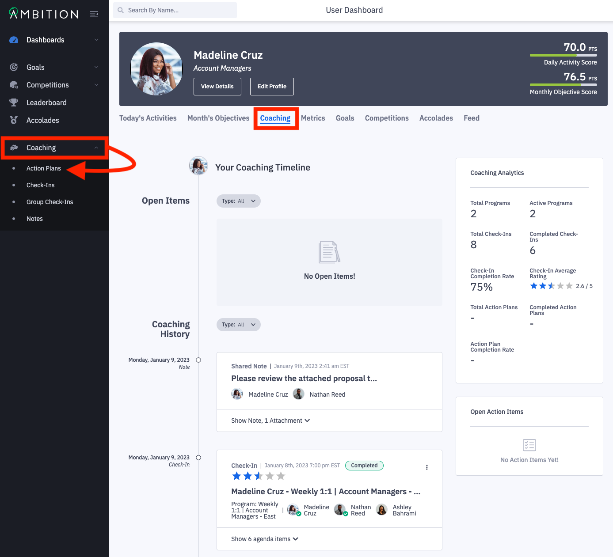613x557 pixels.
Task: Click Ashley Bahrami's avatar in check-in
Action: click(x=382, y=510)
